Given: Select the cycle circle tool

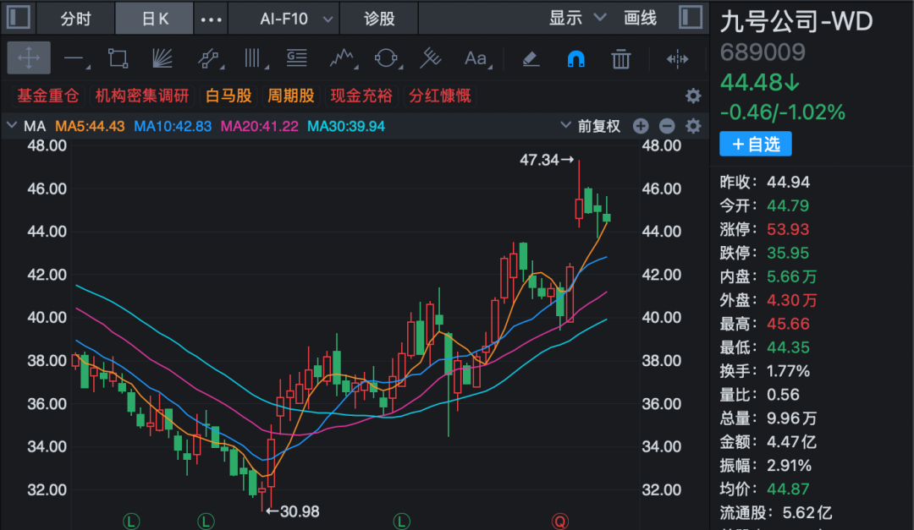Looking at the screenshot, I should pyautogui.click(x=387, y=58).
